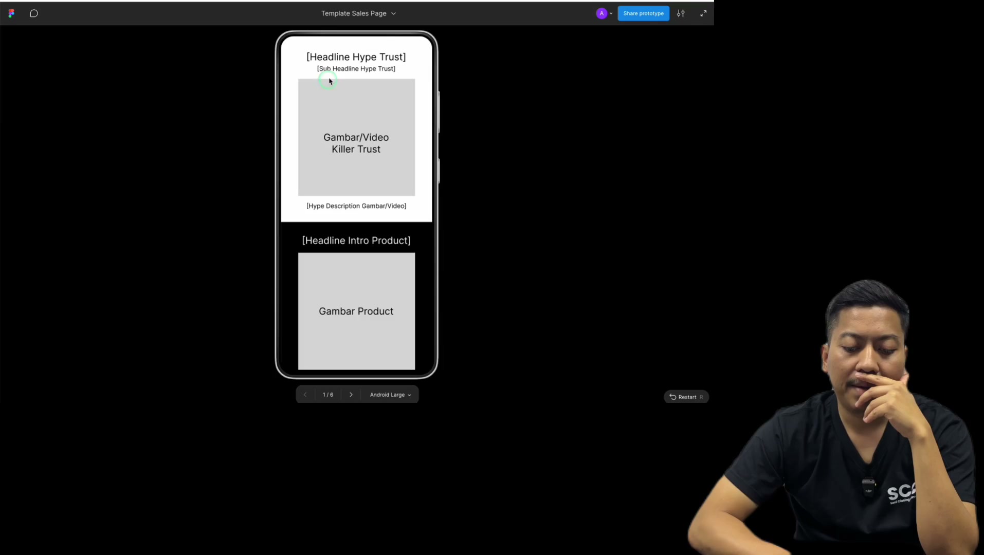Click the Restart circular arrow icon
Viewport: 984px width, 555px height.
672,397
